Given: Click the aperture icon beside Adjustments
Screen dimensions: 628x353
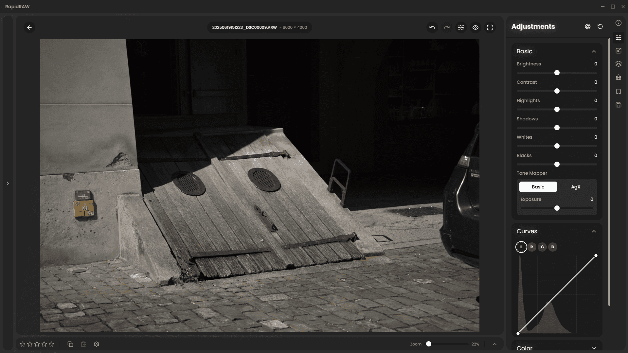Looking at the screenshot, I should coord(588,26).
